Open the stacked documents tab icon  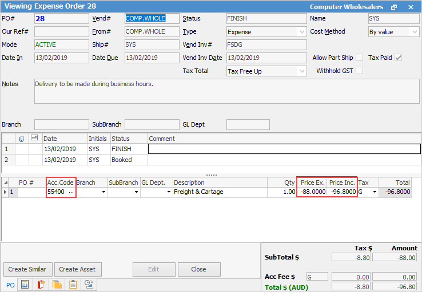pyautogui.click(x=57, y=285)
